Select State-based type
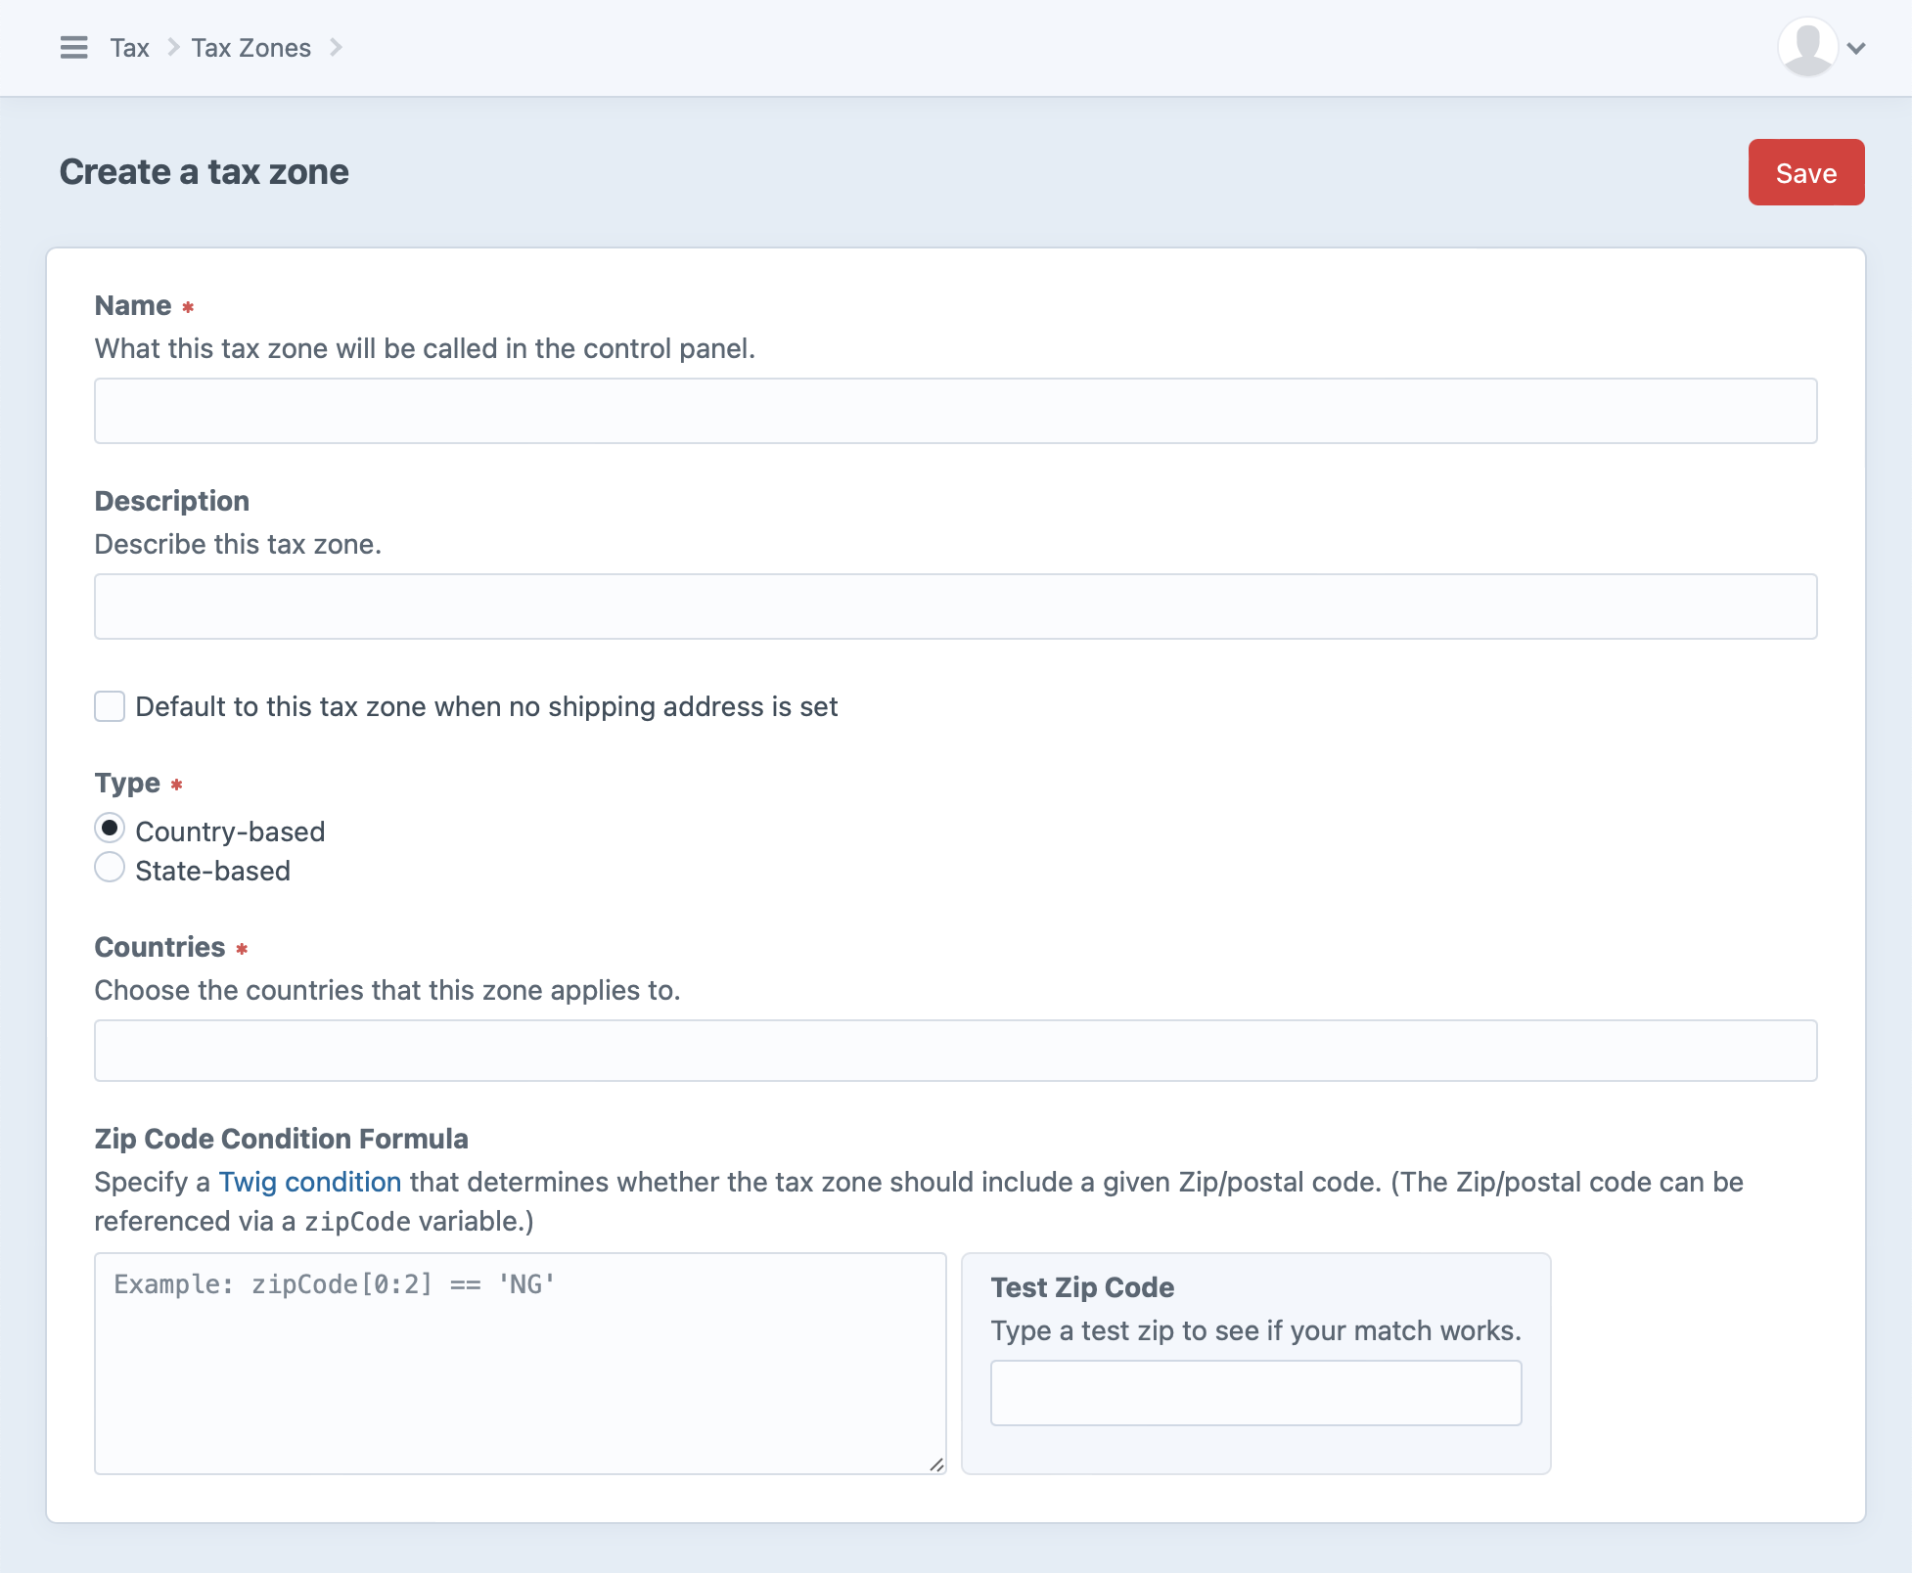Image resolution: width=1912 pixels, height=1573 pixels. [110, 868]
